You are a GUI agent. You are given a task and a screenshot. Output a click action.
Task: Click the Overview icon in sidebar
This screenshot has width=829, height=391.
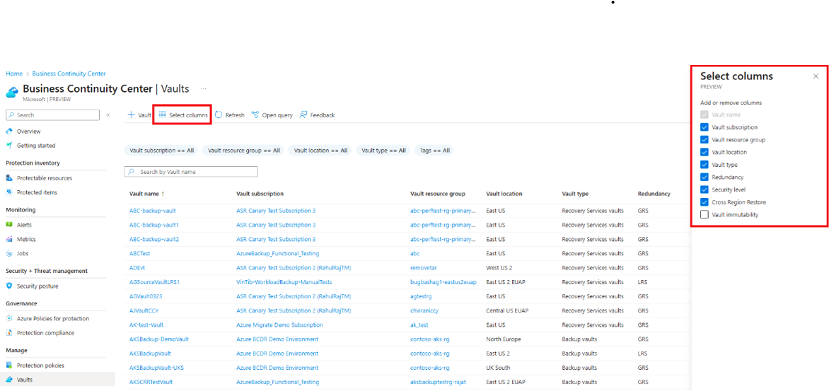coord(9,131)
